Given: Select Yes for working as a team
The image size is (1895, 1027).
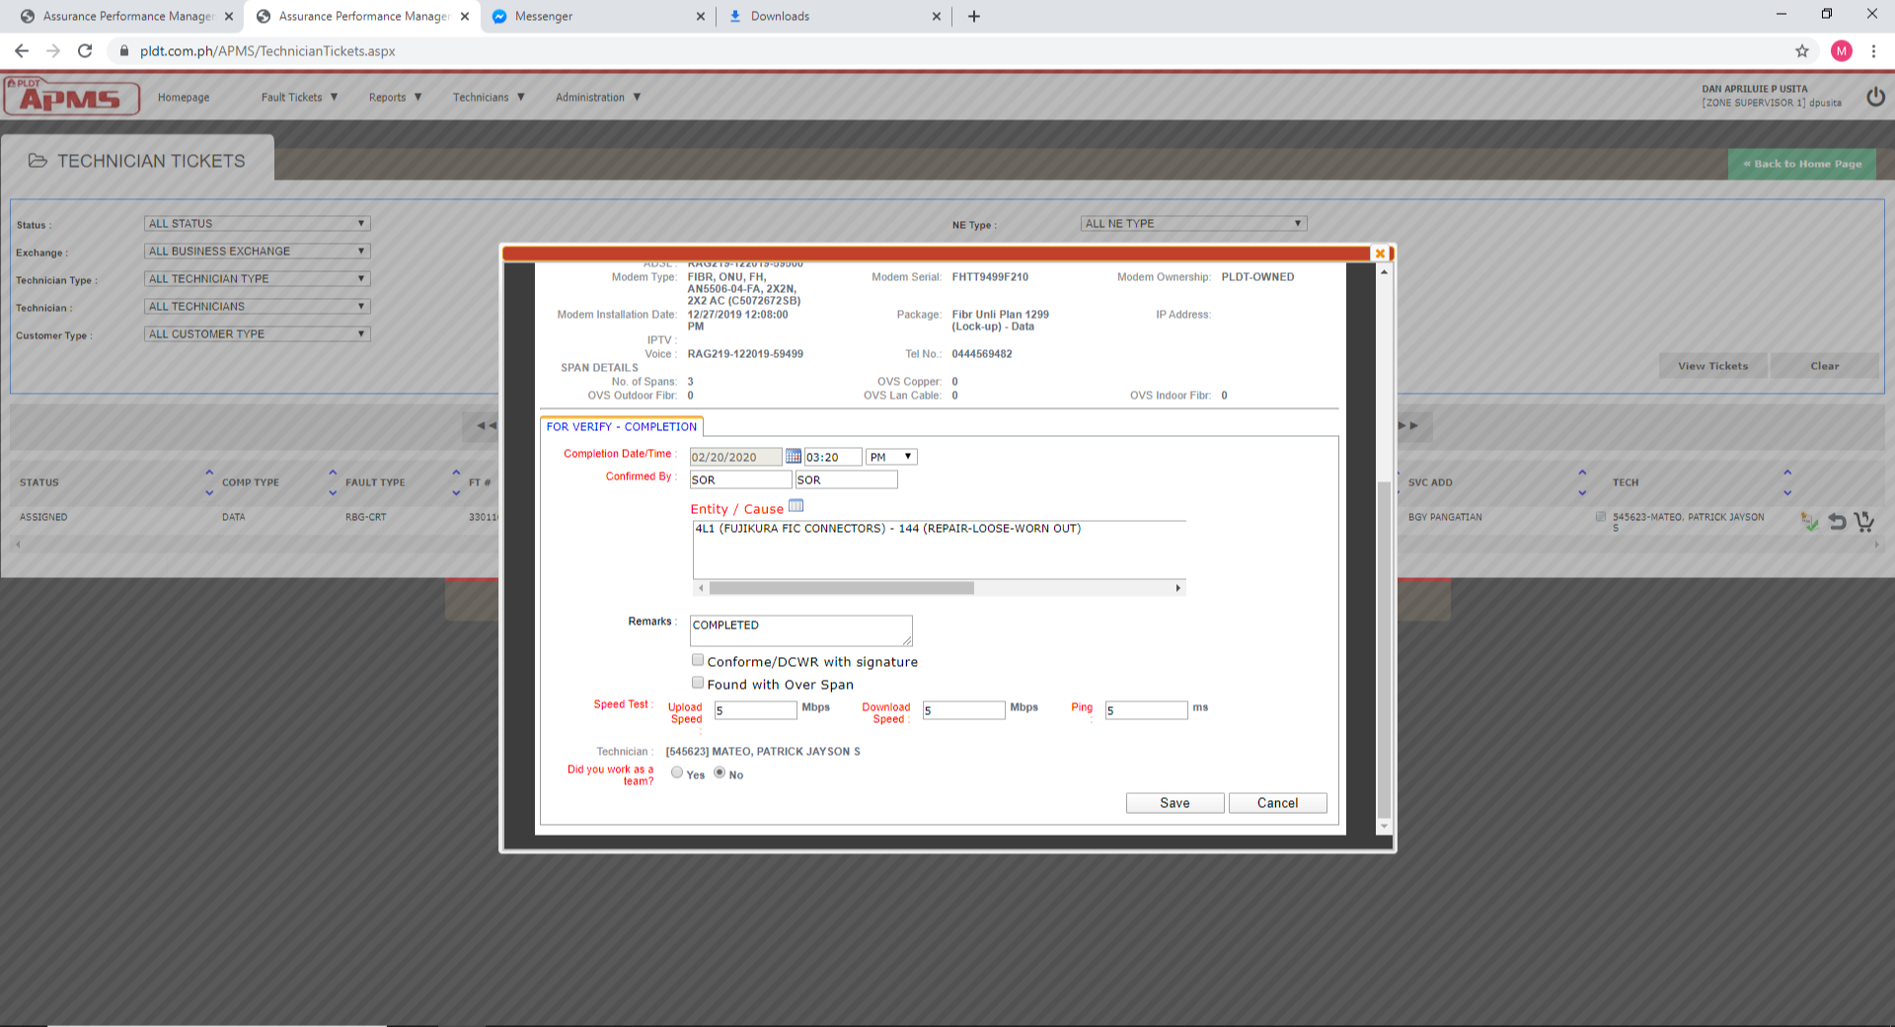Looking at the screenshot, I should (677, 772).
